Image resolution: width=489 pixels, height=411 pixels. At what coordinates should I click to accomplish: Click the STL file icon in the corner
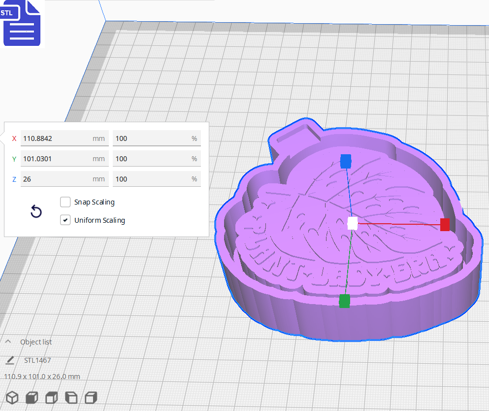[x=22, y=23]
